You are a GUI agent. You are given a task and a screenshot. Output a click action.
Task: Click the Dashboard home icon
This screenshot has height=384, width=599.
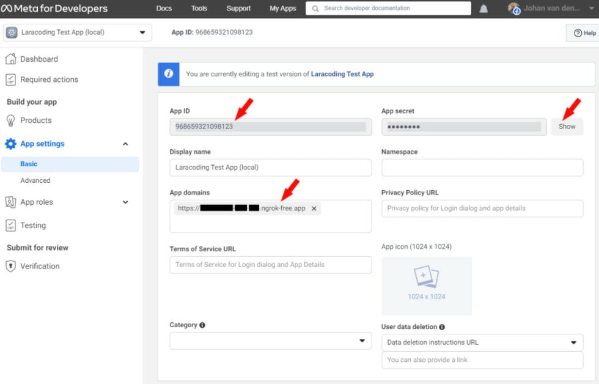[x=11, y=59]
